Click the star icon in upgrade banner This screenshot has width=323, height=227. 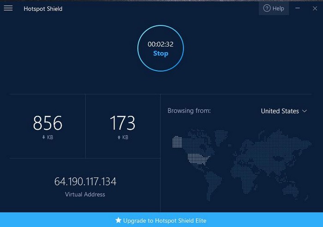[118, 220]
